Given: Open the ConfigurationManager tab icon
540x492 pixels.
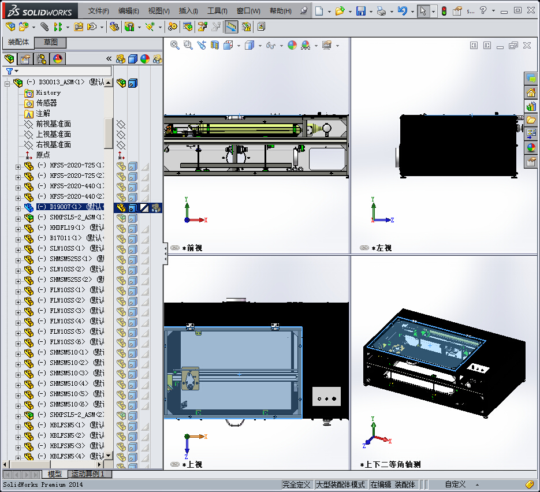Looking at the screenshot, I should coord(42,59).
